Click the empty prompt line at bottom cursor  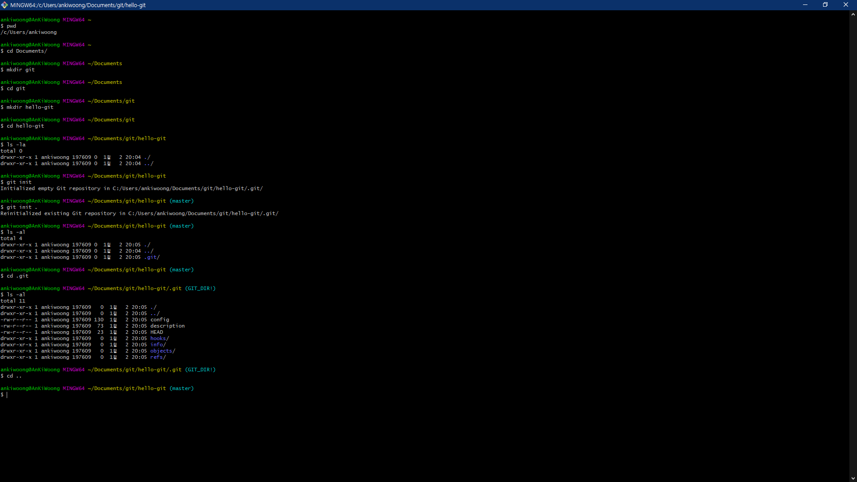7,395
